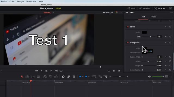The height and width of the screenshot is (97, 174).
Task: Select the Blade Edit Mode tool
Action: click(x=38, y=77)
